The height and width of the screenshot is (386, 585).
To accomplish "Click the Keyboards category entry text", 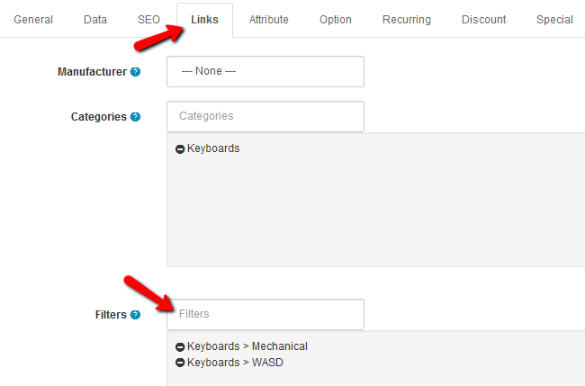I will coord(213,148).
